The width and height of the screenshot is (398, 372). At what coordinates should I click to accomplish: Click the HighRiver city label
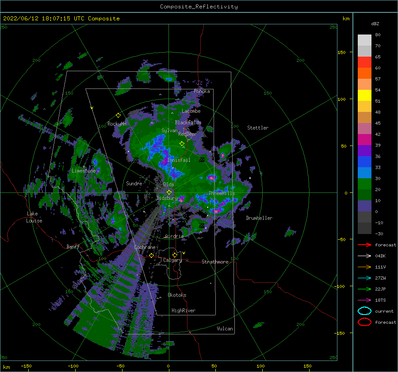tap(184, 311)
